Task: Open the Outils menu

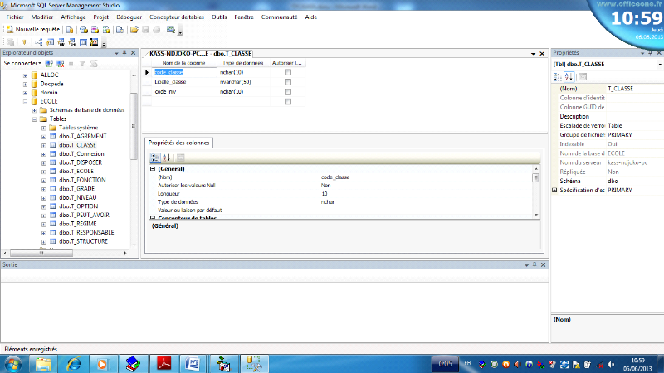Action: coord(219,17)
